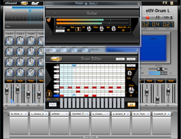Click the orange pause button in Drum Editor
This screenshot has width=181, height=139.
[x=131, y=105]
